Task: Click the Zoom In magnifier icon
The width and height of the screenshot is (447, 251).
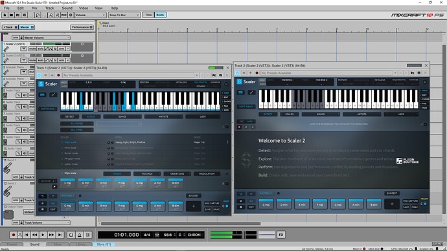Action: click(51, 15)
